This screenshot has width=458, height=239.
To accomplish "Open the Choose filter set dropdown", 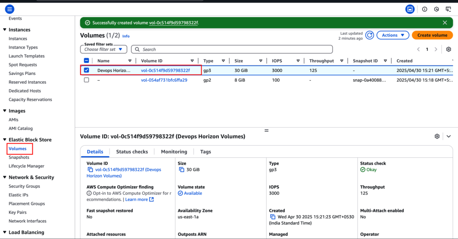I will click(103, 49).
